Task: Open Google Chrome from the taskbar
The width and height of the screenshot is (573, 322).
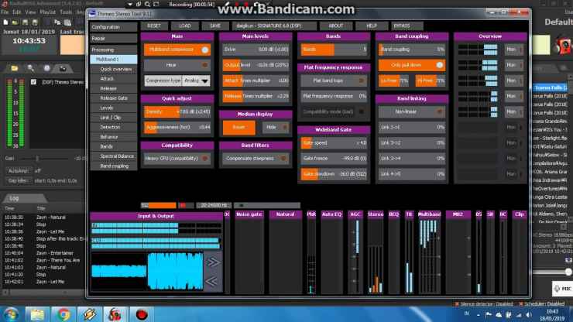Action: (x=63, y=314)
